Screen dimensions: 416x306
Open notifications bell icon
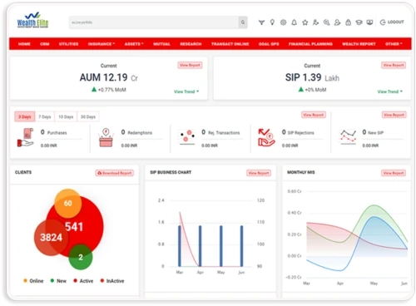(294, 22)
